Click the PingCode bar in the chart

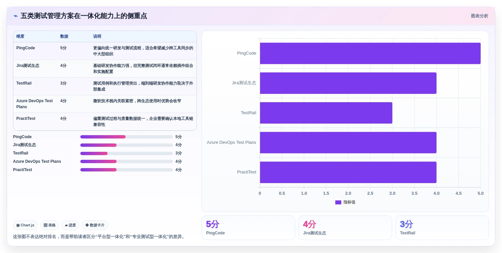370,53
